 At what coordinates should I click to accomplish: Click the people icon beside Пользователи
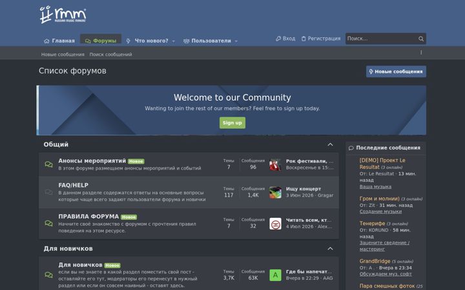click(186, 41)
